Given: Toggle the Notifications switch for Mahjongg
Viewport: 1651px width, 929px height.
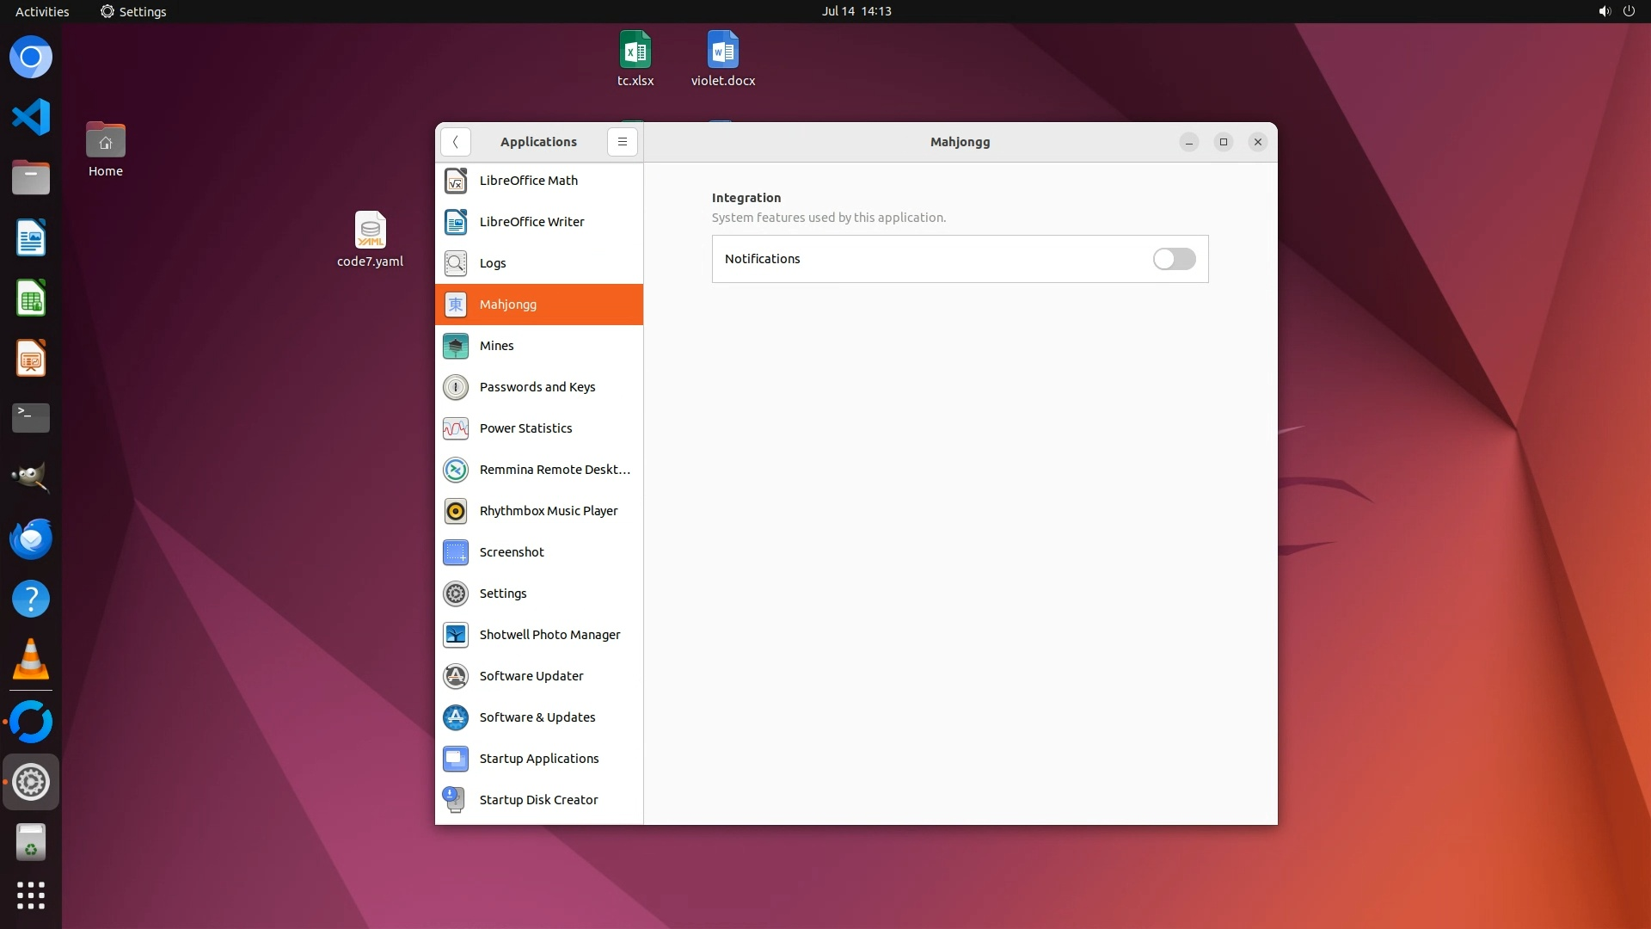Looking at the screenshot, I should pos(1174,259).
